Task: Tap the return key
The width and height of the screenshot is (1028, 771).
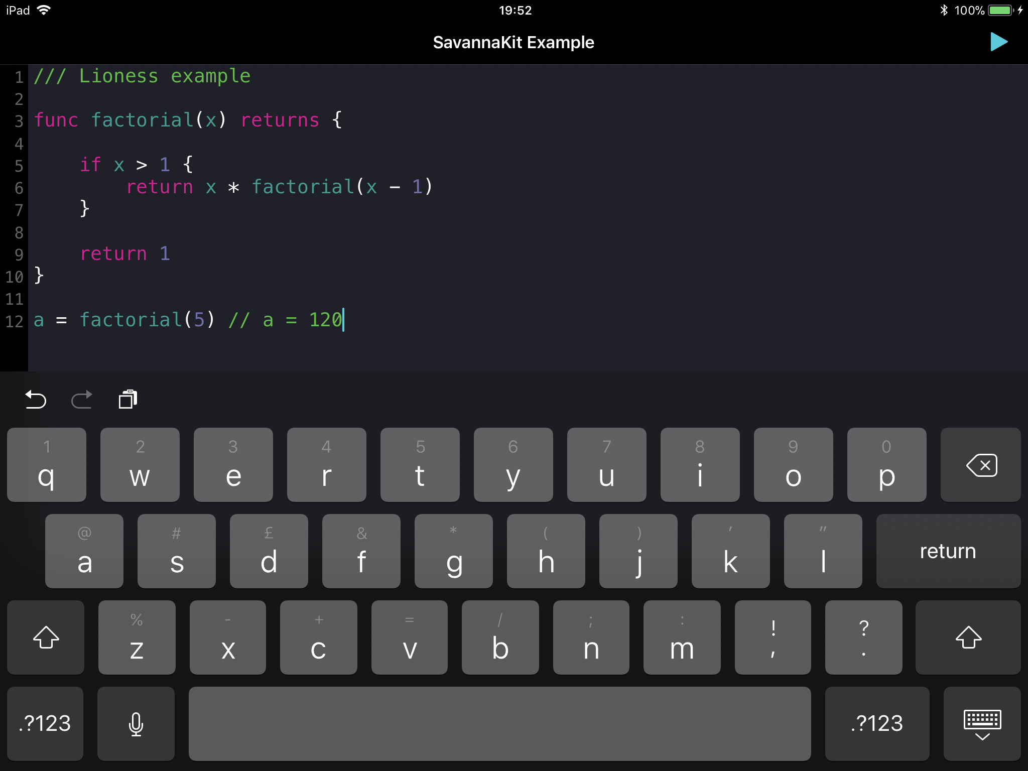Action: coord(949,551)
